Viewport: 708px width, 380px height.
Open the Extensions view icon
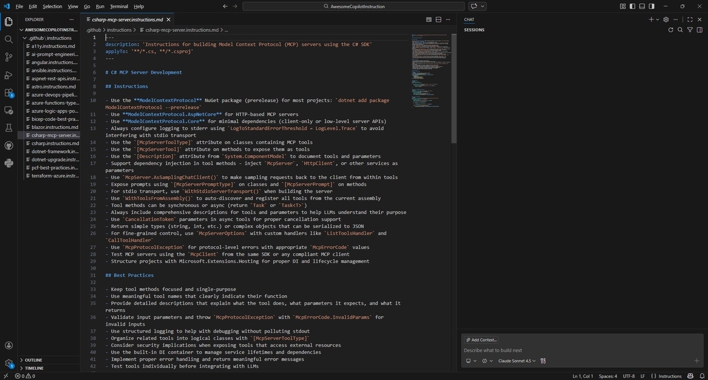click(9, 92)
